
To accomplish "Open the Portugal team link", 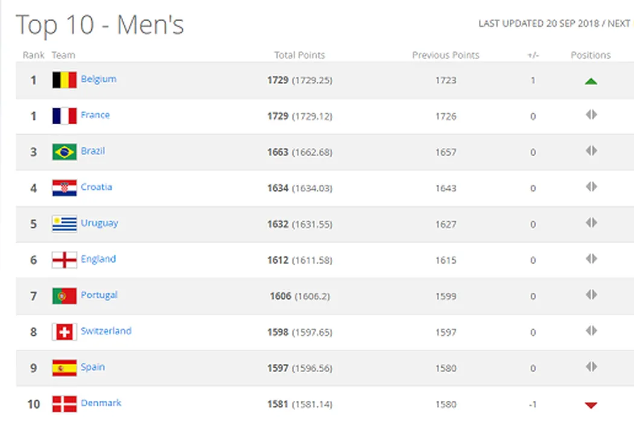I will click(99, 295).
